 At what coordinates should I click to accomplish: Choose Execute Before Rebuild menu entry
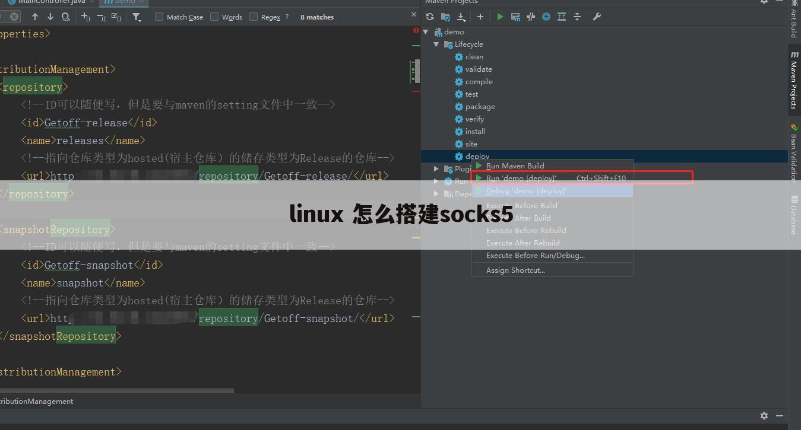[x=552, y=230]
